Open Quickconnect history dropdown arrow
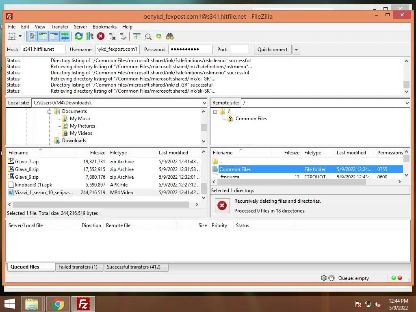The width and height of the screenshot is (416, 312). point(296,50)
